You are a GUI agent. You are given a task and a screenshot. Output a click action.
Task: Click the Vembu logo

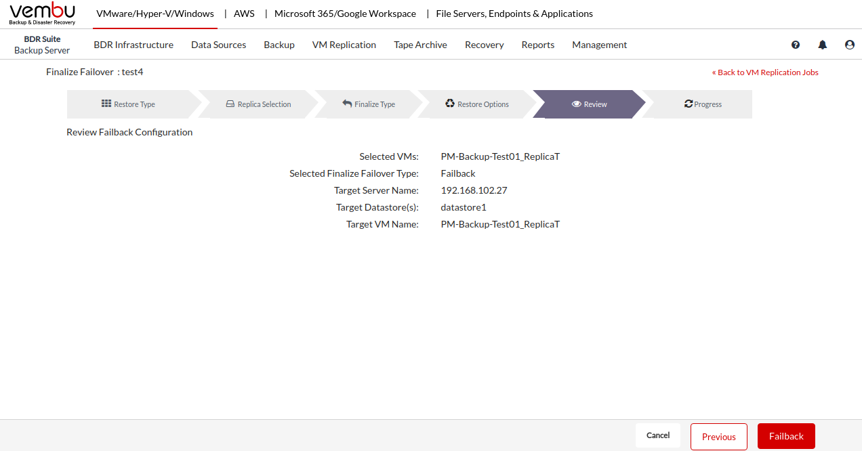coord(43,14)
